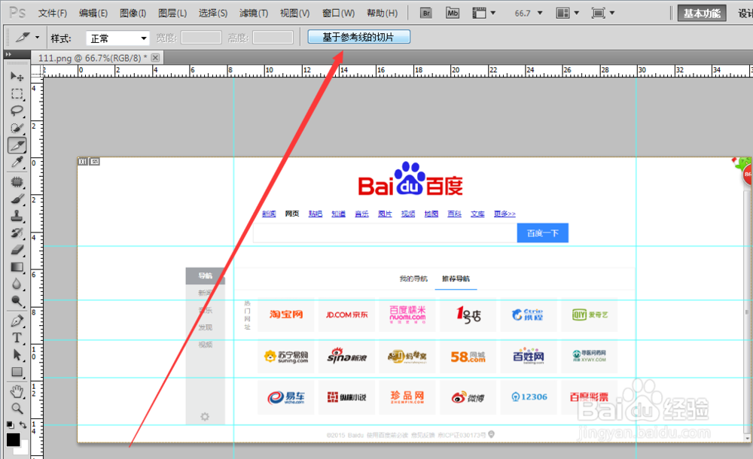The height and width of the screenshot is (459, 753).
Task: Select the Horizontal Type tool
Action: click(17, 338)
